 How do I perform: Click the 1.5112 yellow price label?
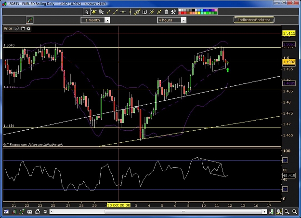coord(289,33)
